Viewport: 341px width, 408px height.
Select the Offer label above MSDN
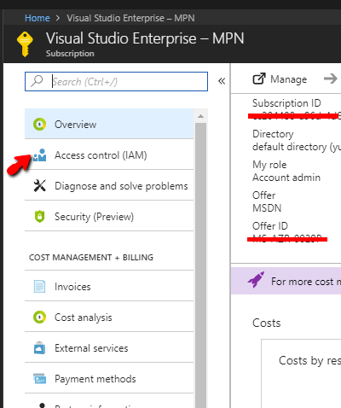[263, 195]
